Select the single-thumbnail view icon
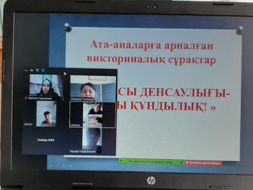The width and height of the screenshot is (253, 190). pos(32,71)
